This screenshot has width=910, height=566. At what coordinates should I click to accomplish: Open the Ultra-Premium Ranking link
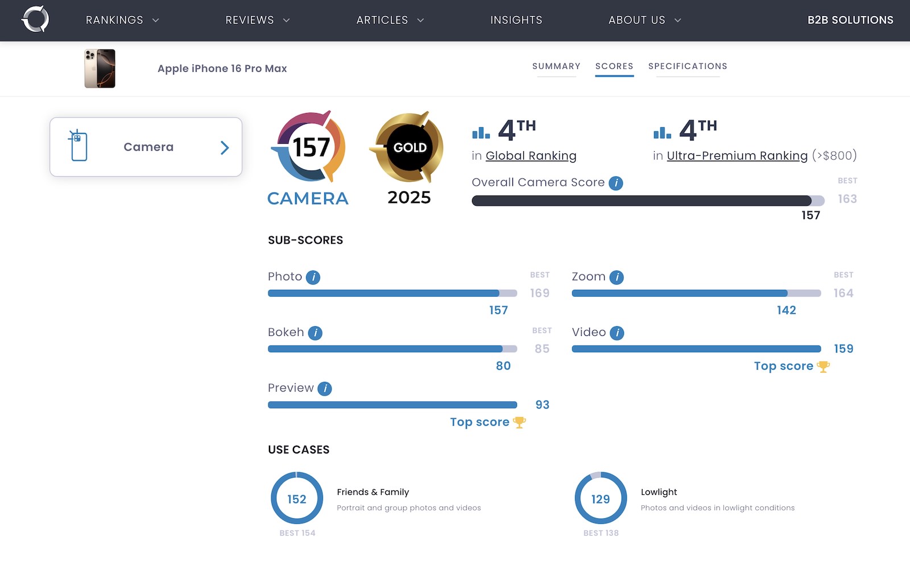point(737,156)
